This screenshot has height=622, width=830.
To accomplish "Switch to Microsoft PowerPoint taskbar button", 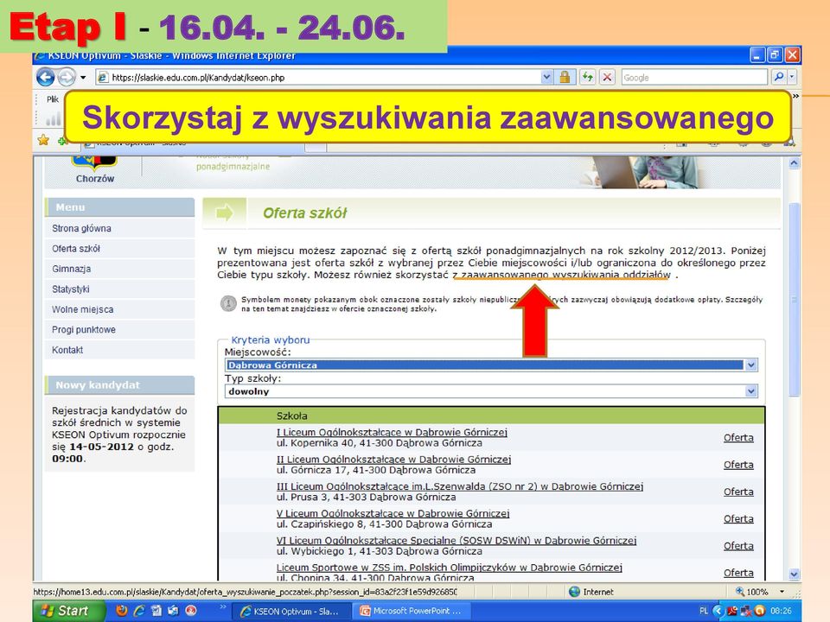I will point(412,611).
